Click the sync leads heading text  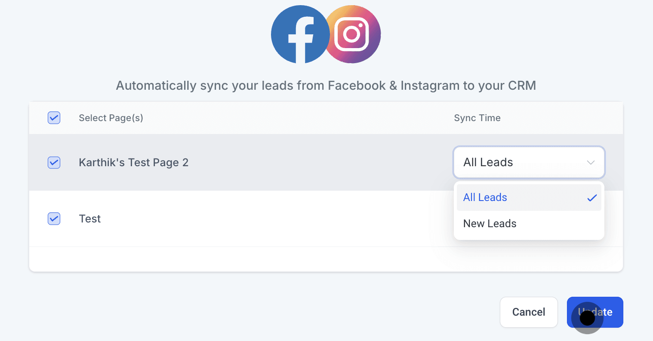pyautogui.click(x=326, y=86)
